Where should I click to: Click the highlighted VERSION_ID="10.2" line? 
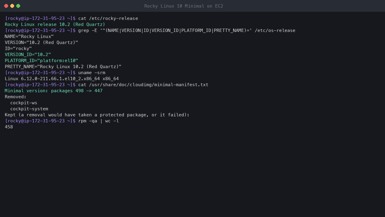(x=28, y=55)
